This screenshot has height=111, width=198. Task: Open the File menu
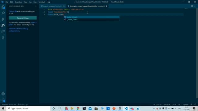[7, 2]
